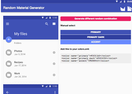132x94 pixels.
Task: Choose the PRIMARY DARK color swatch
Action: click(x=96, y=37)
